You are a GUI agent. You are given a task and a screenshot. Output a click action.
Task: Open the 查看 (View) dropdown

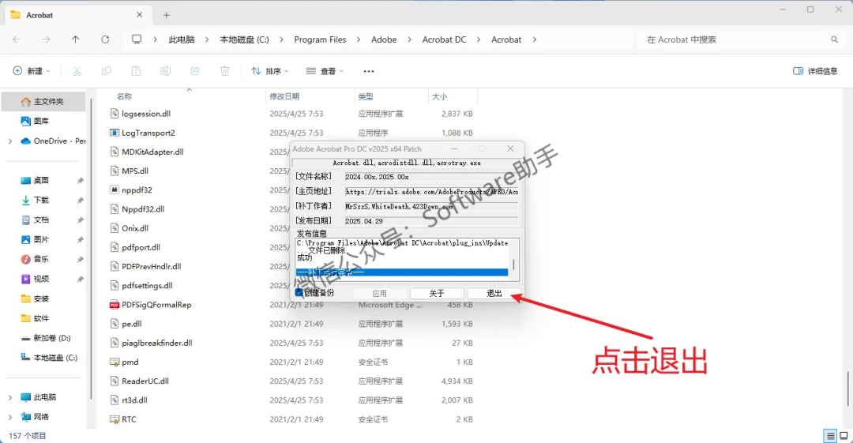[x=325, y=71]
